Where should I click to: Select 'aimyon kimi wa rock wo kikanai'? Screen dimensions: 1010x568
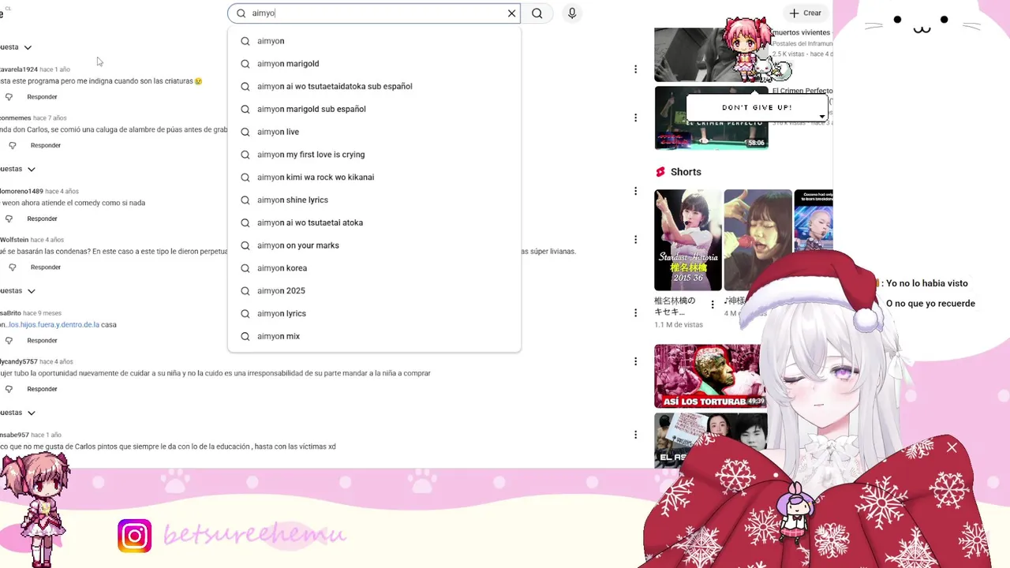coord(374,177)
